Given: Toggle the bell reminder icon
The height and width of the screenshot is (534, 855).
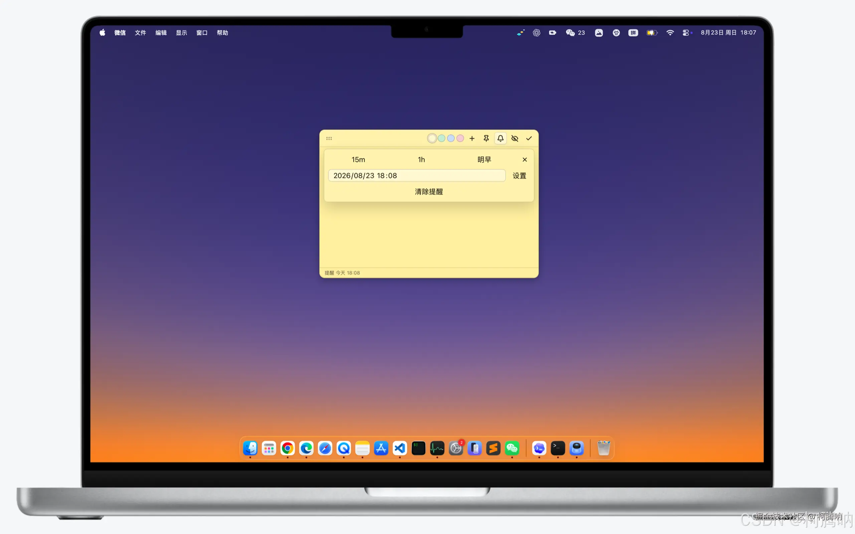Looking at the screenshot, I should 500,139.
